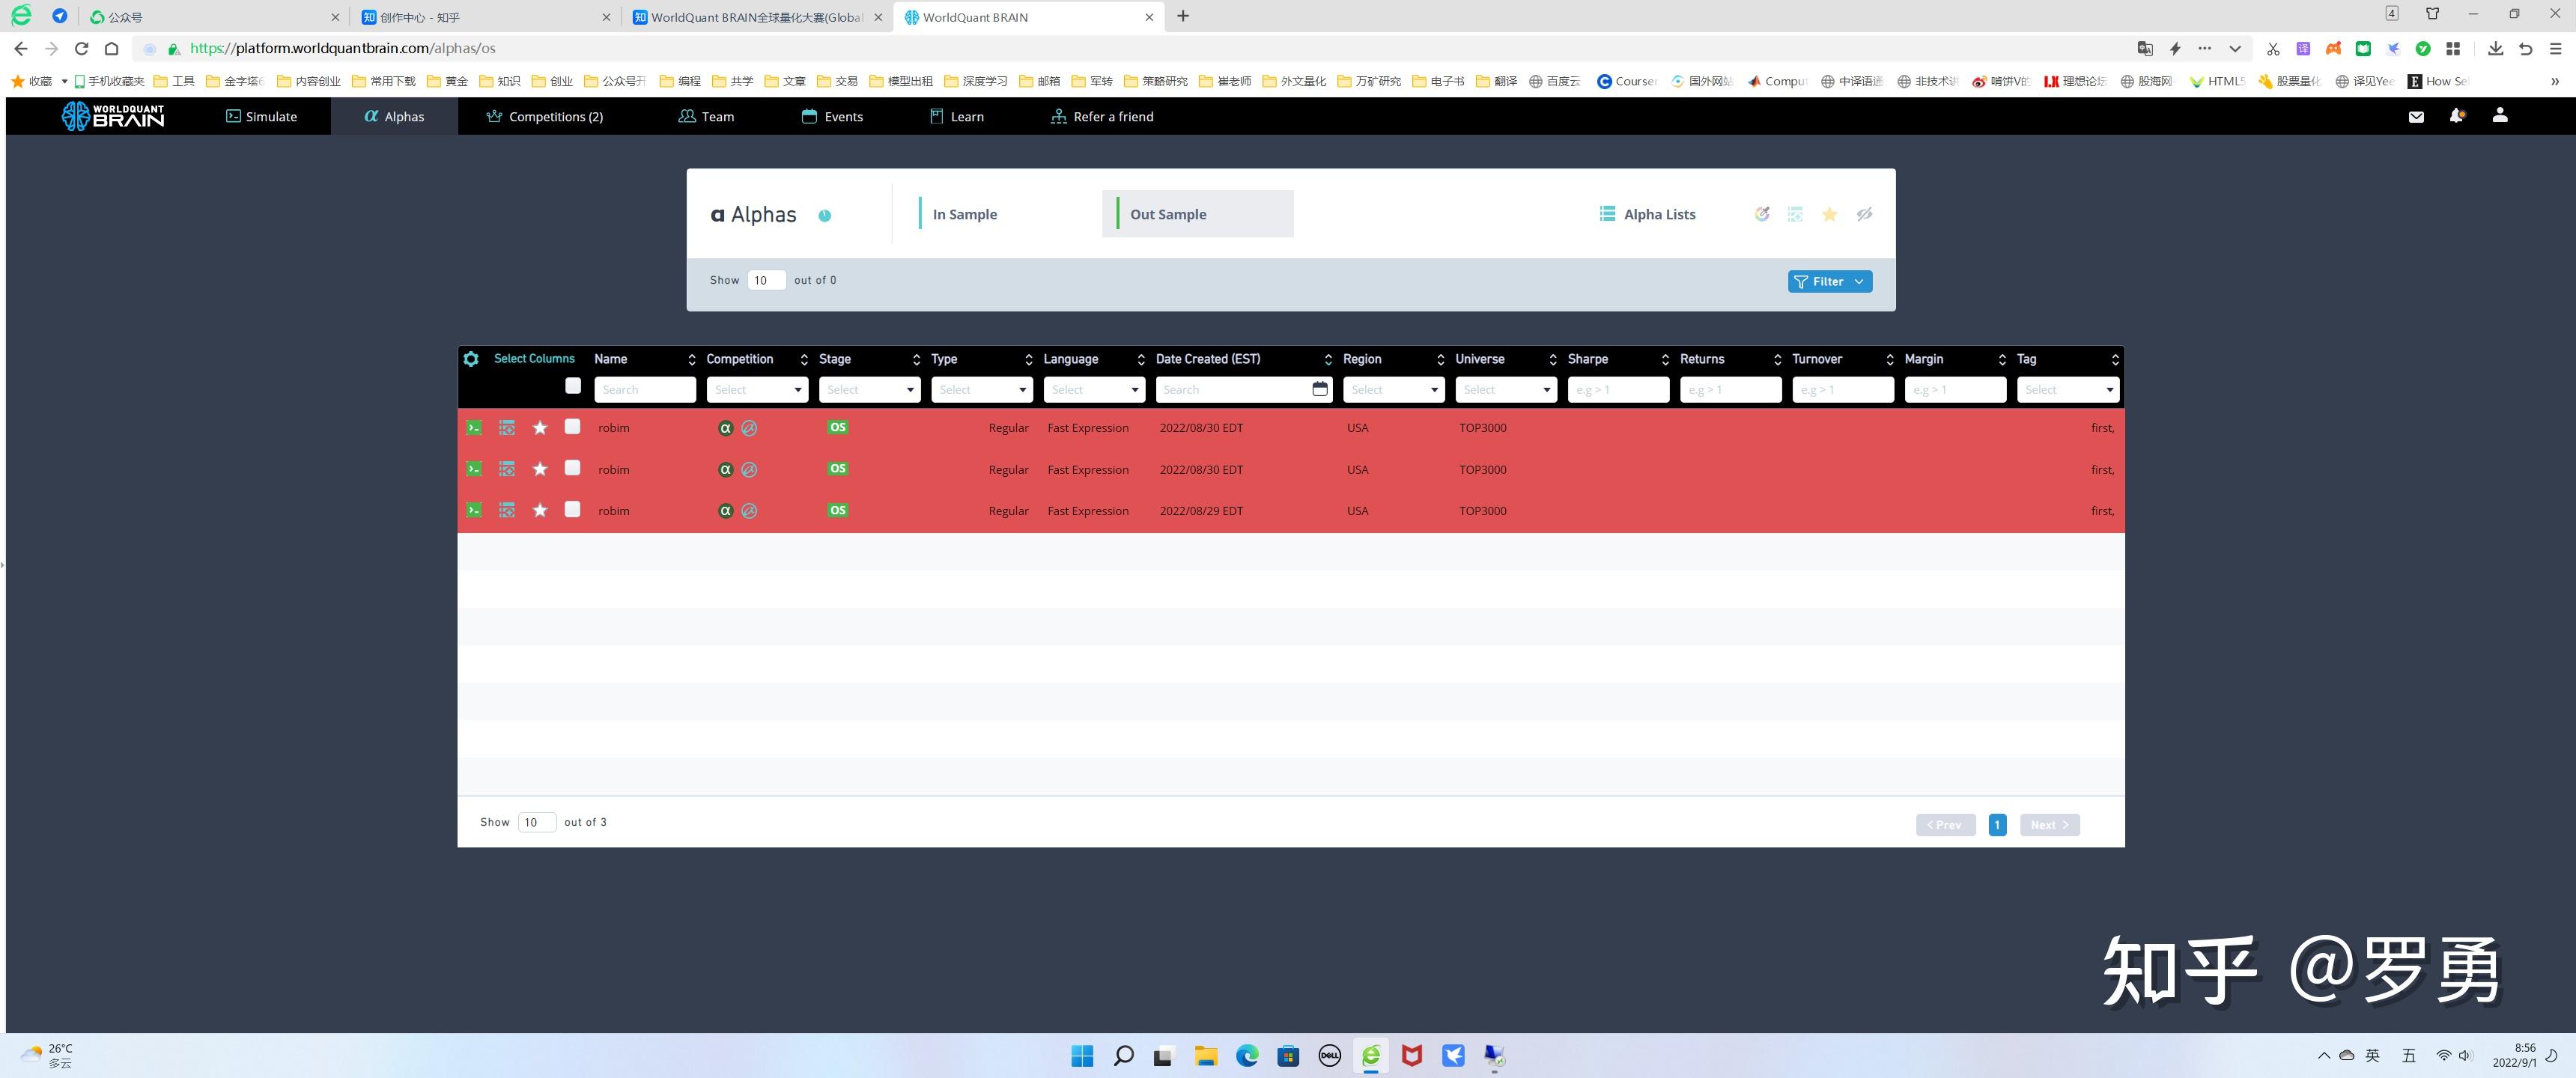Open the notifications bell icon
Viewport: 2576px width, 1078px height.
pos(2456,116)
